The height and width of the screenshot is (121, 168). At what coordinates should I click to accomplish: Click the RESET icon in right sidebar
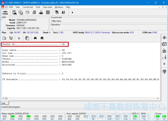pyautogui.click(x=164, y=51)
